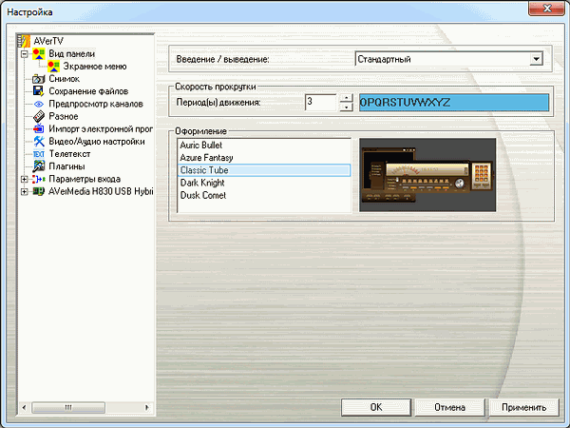Click the skin preview thumbnail
The width and height of the screenshot is (570, 428).
[x=427, y=175]
